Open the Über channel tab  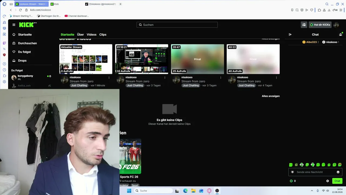tap(80, 35)
